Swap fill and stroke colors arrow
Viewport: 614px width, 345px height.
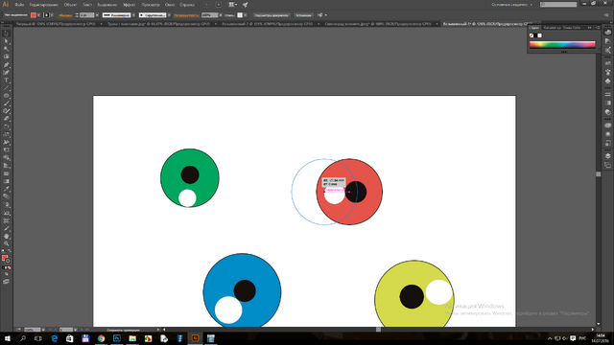click(9, 251)
